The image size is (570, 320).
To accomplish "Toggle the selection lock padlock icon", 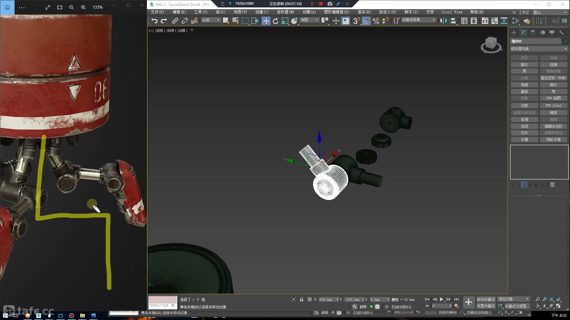I will (302, 299).
